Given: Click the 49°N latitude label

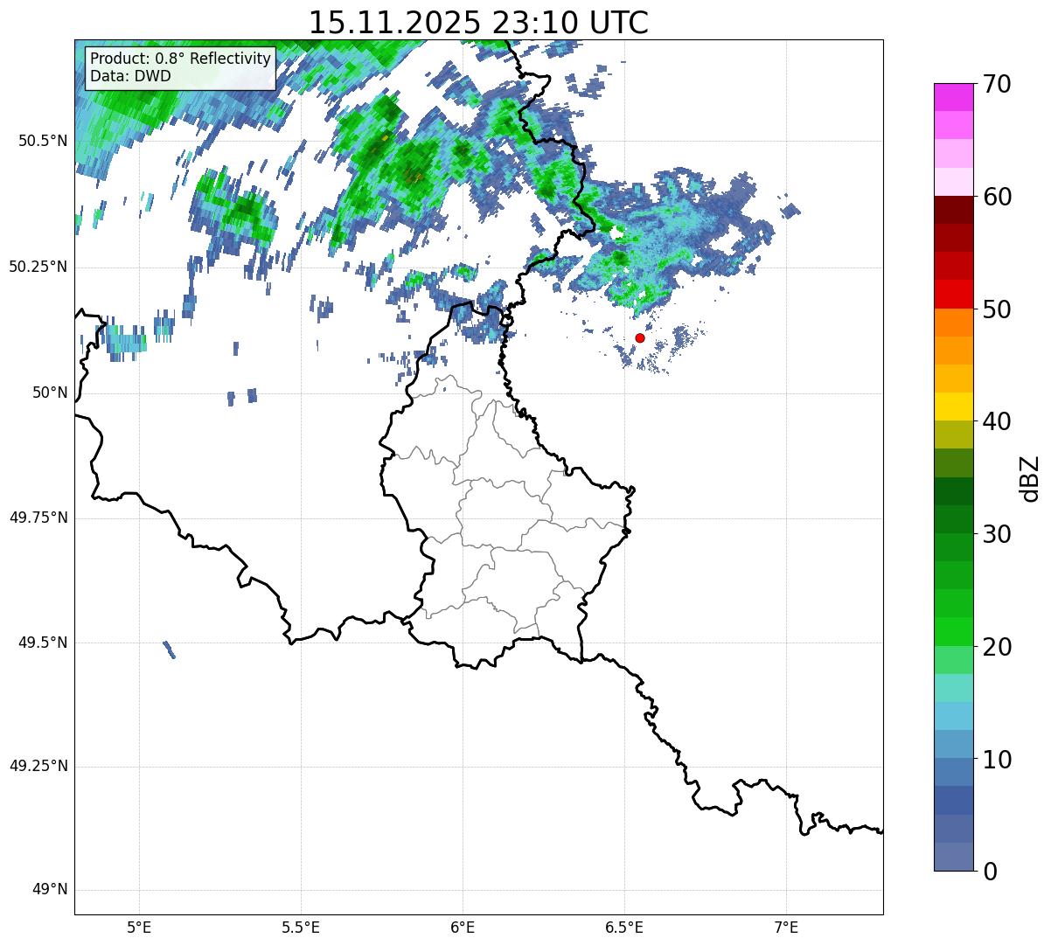Looking at the screenshot, I should pos(50,890).
